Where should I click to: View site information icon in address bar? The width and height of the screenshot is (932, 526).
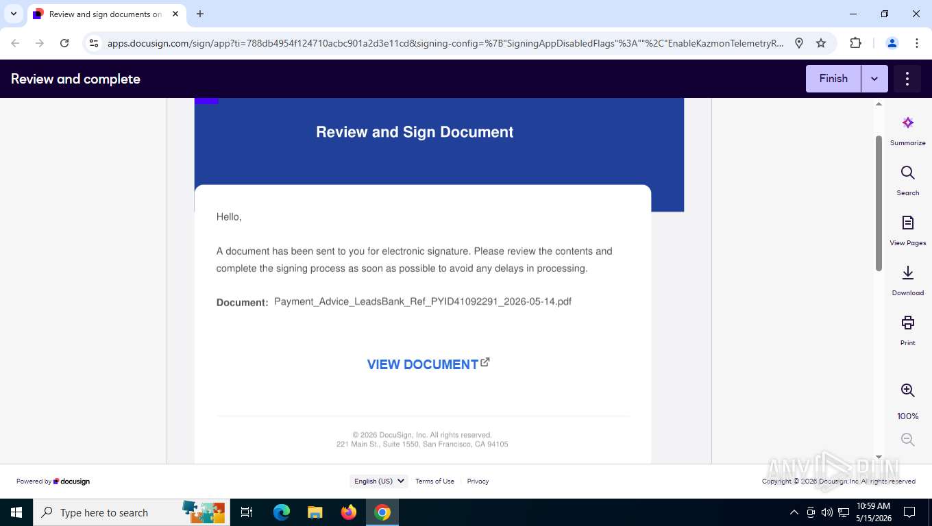(95, 43)
